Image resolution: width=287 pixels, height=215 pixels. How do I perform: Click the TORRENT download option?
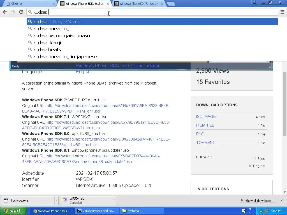point(205,142)
